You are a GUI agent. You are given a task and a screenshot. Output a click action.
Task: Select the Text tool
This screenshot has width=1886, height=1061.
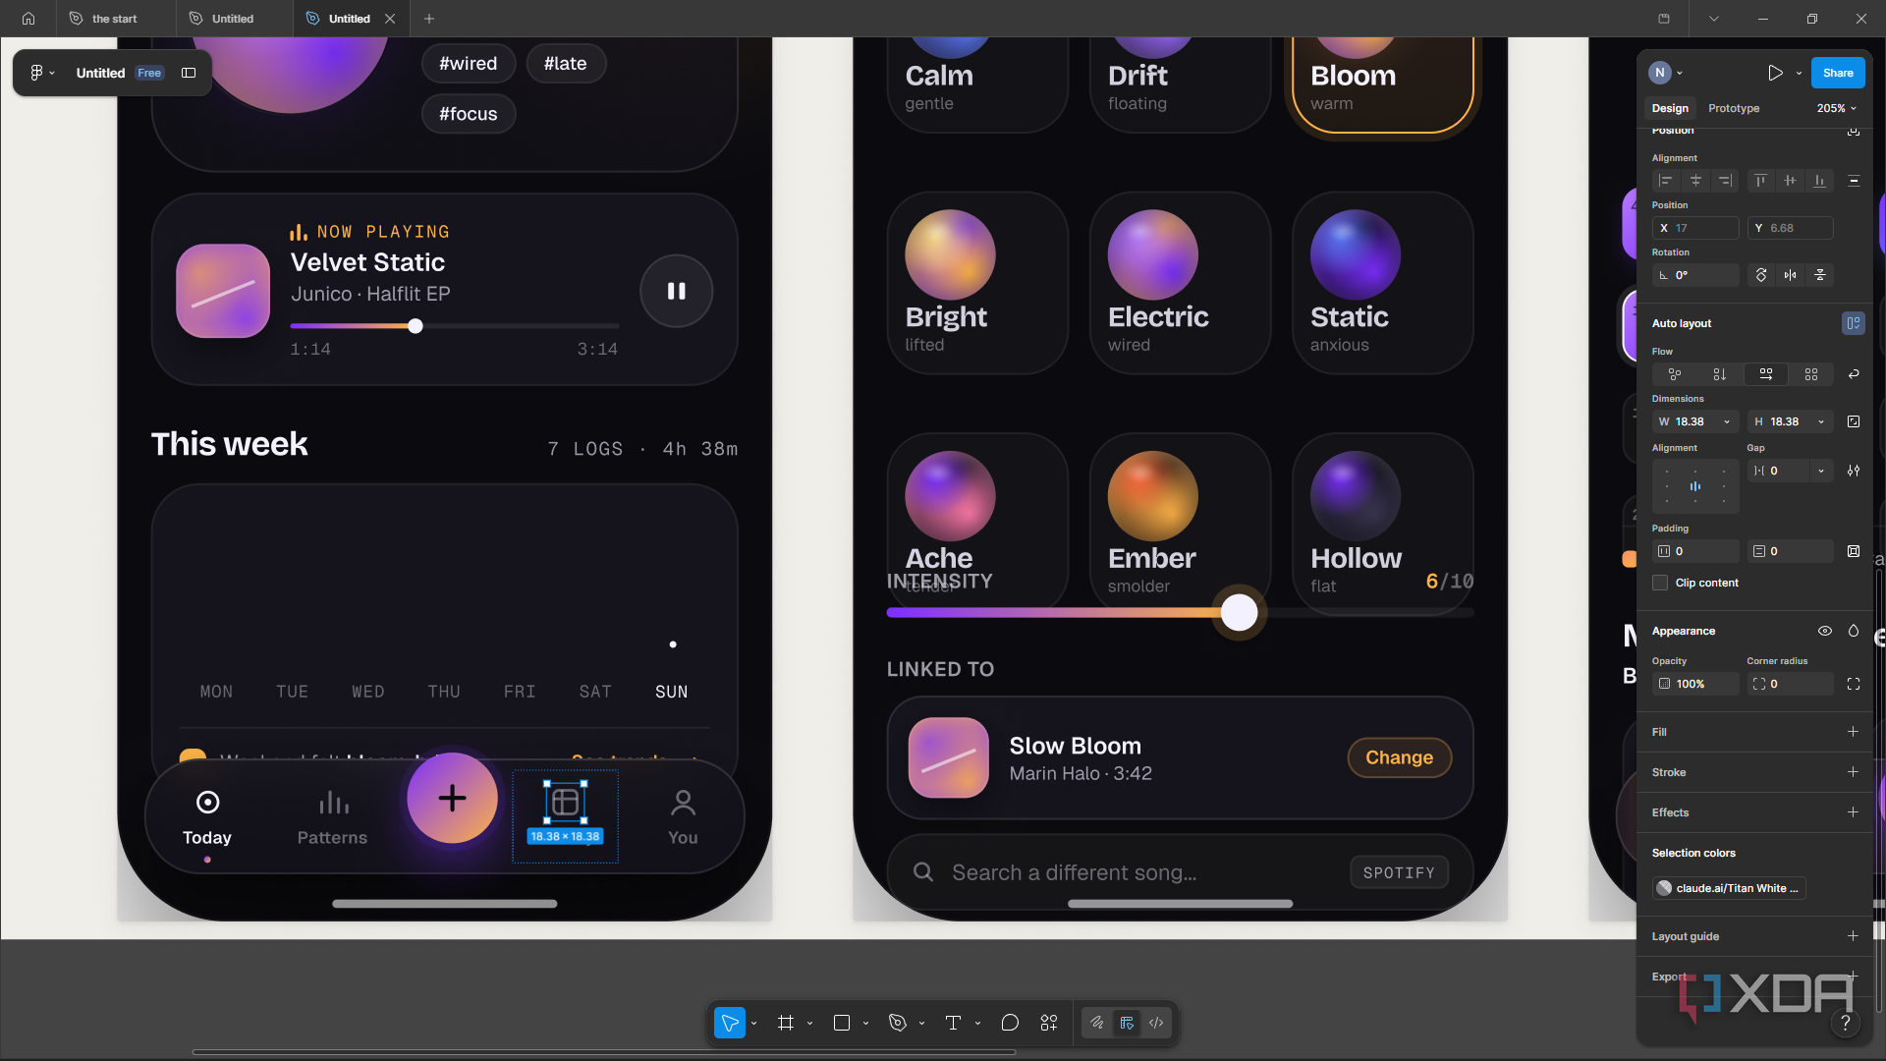coord(953,1023)
